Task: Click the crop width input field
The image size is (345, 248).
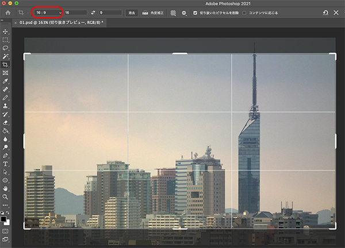Action: tap(75, 12)
